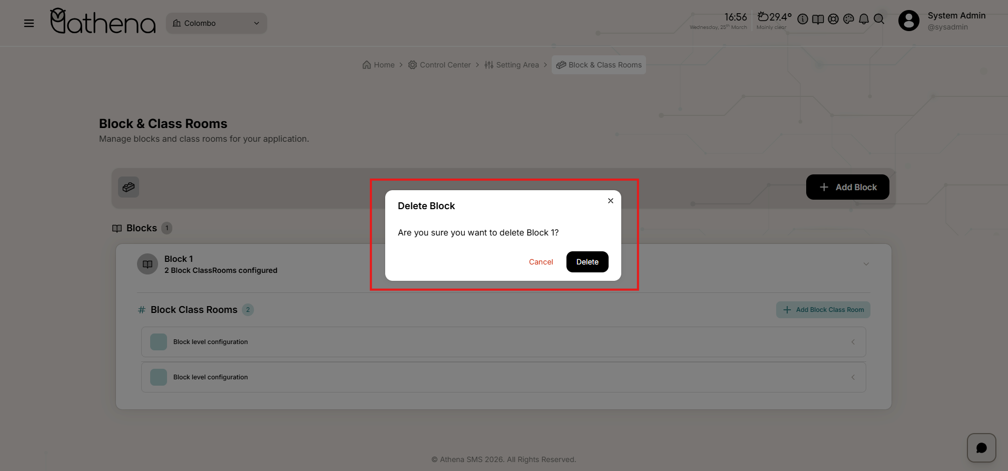Expand the Block 1 chevron
1008x471 pixels.
866,264
